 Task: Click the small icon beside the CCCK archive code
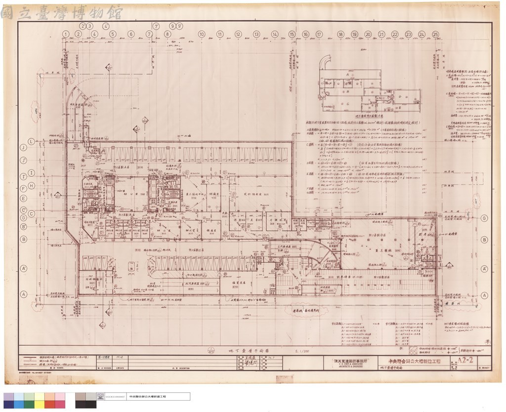tap(101, 397)
